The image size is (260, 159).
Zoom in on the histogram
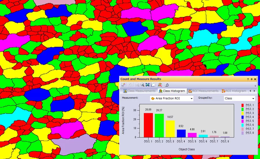pyautogui.click(x=142, y=85)
